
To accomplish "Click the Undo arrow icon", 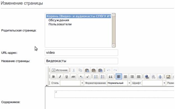I will 109,70.
